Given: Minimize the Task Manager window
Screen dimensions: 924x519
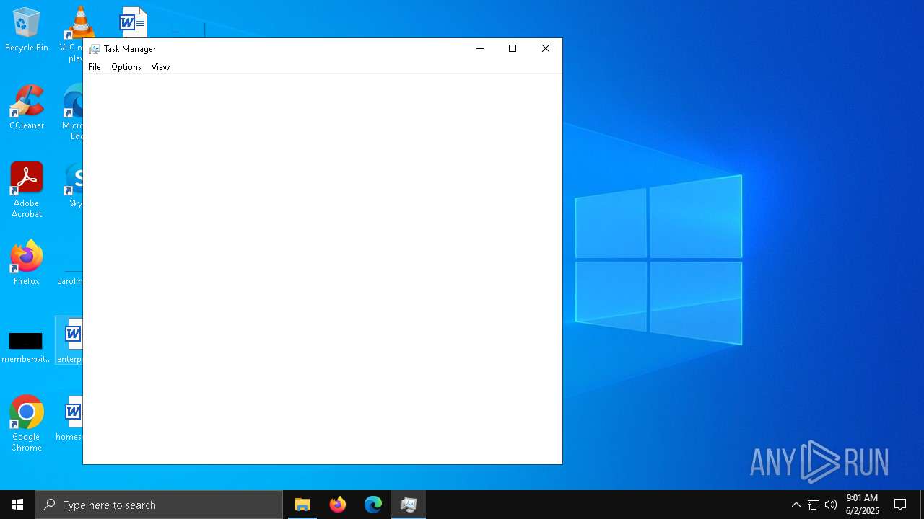Looking at the screenshot, I should [479, 49].
